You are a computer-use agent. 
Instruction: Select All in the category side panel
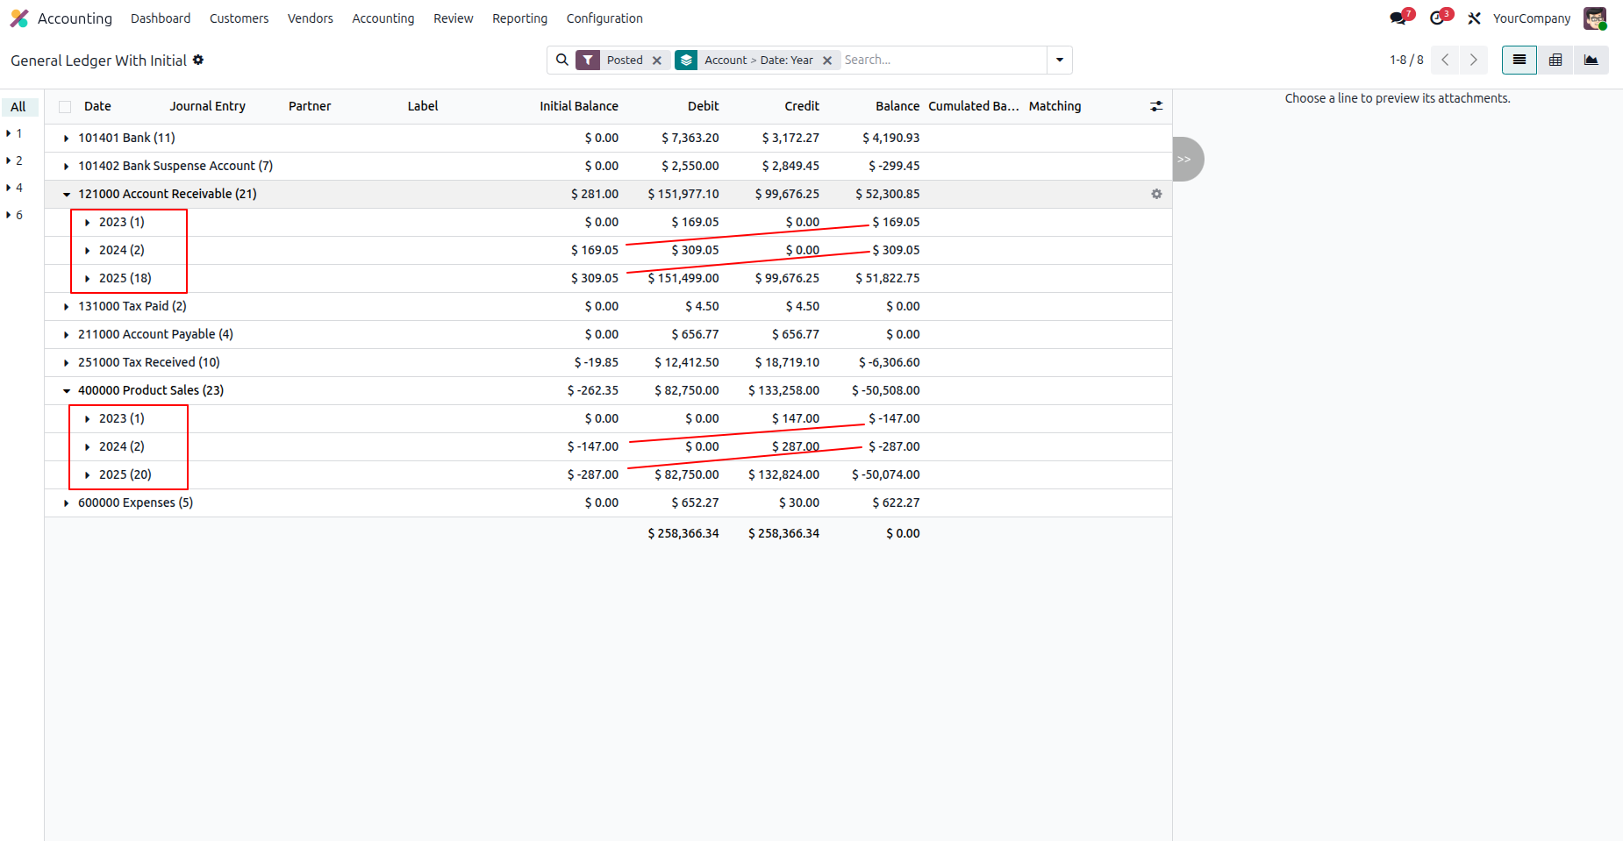(x=18, y=107)
